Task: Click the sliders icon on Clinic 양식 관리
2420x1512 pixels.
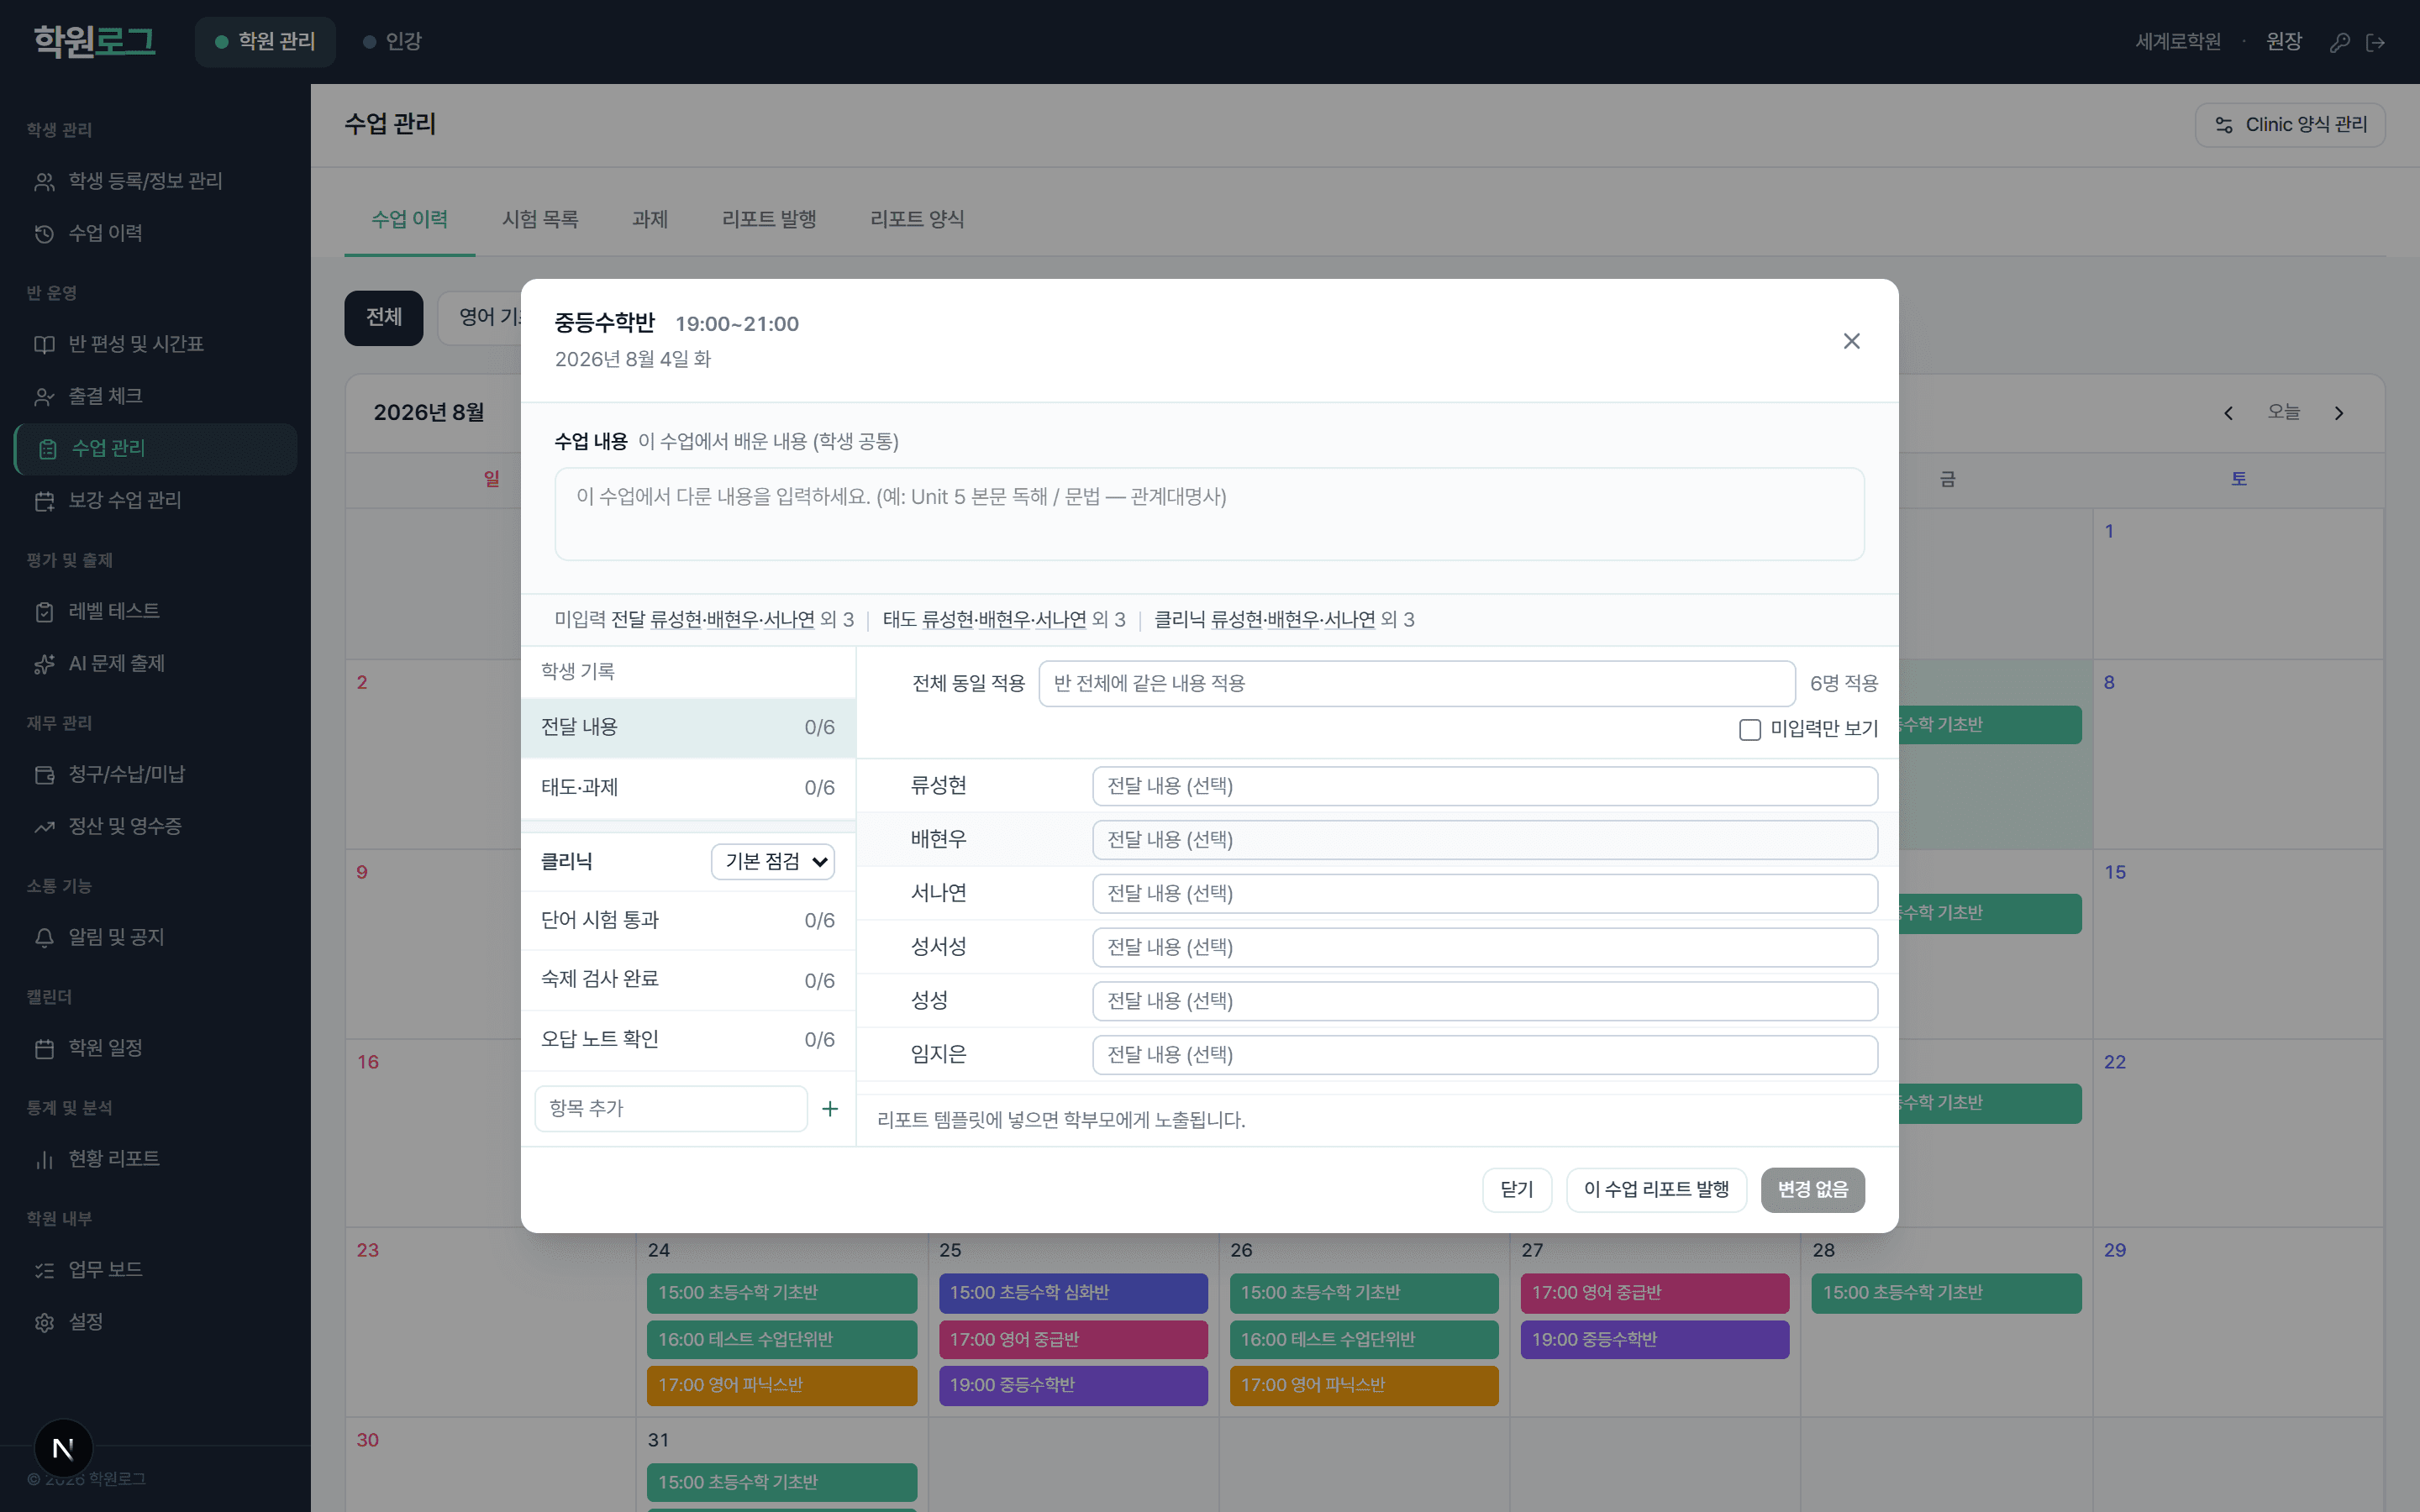Action: coord(2223,125)
